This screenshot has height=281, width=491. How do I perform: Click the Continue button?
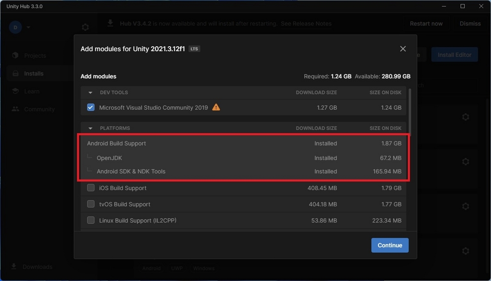[x=390, y=245]
